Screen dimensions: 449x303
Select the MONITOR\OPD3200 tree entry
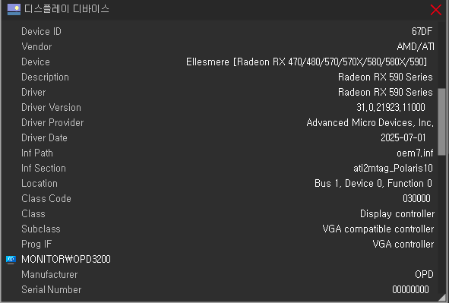click(66, 259)
